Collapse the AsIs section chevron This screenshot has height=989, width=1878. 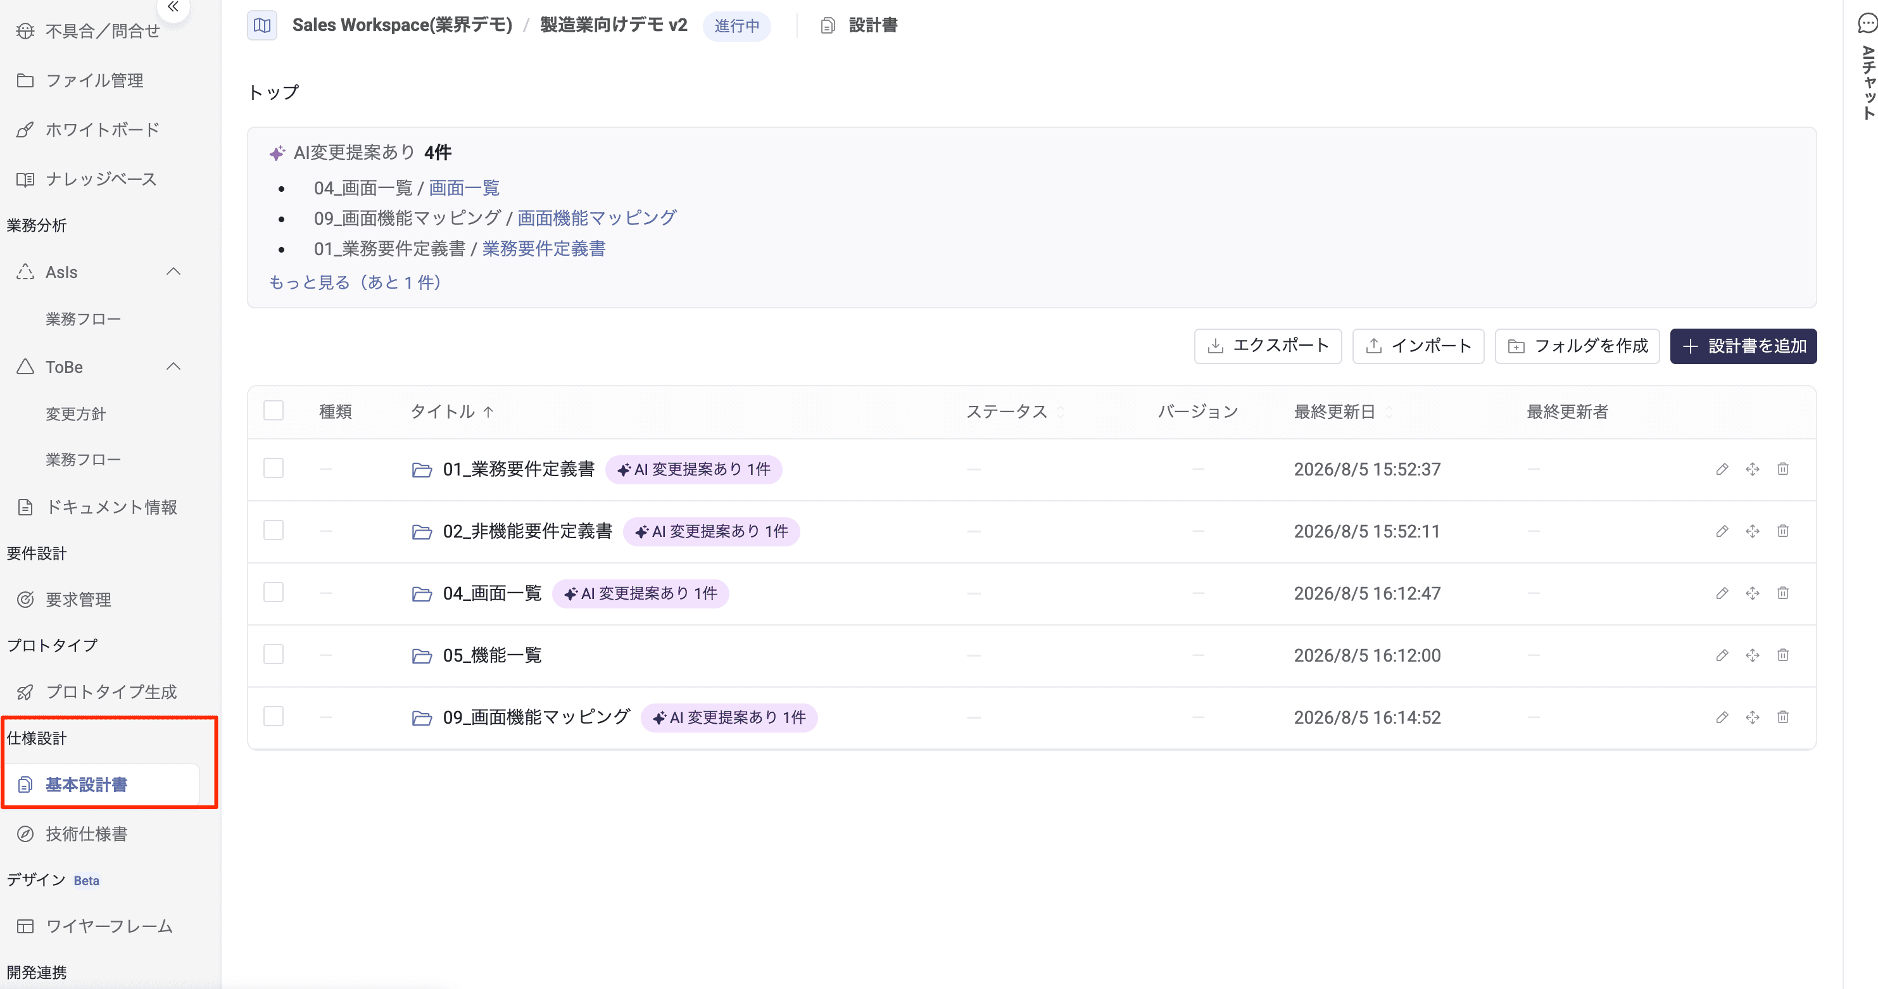(x=173, y=272)
